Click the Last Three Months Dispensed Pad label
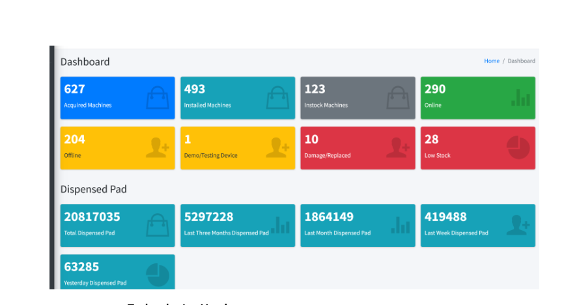The height and width of the screenshot is (305, 577). point(227,233)
